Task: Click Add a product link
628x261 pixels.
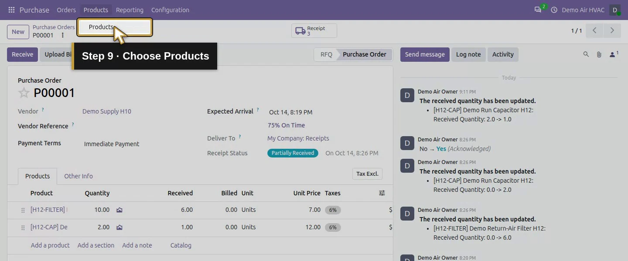Action: pos(50,245)
